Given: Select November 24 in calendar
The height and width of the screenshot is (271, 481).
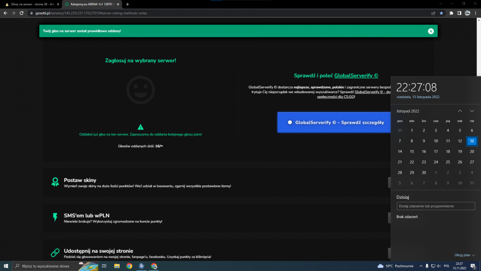Looking at the screenshot, I should click(x=436, y=162).
